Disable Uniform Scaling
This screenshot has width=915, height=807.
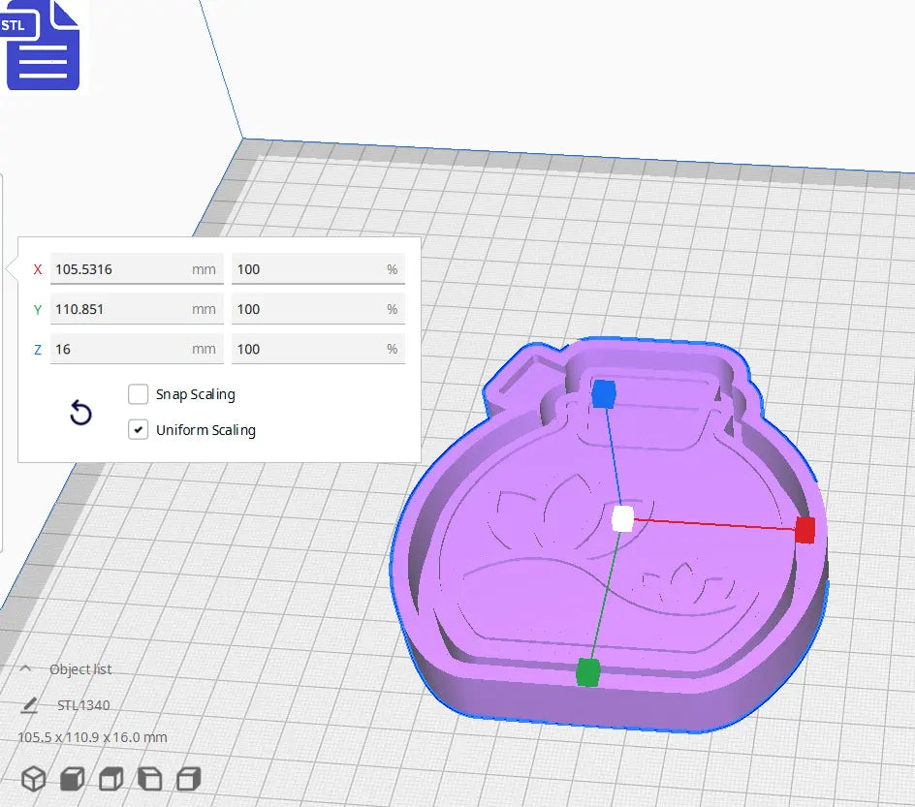pyautogui.click(x=139, y=430)
